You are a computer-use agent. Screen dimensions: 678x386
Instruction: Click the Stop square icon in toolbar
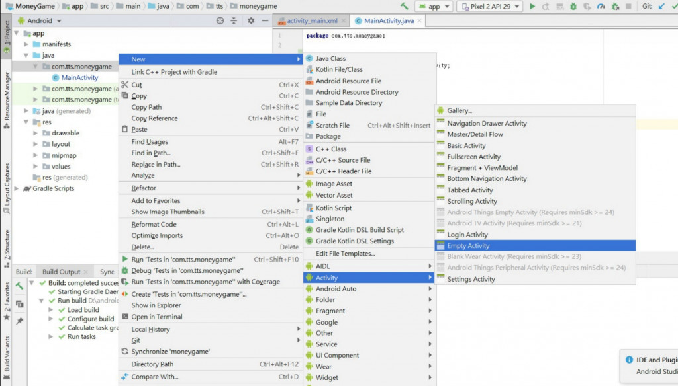628,6
